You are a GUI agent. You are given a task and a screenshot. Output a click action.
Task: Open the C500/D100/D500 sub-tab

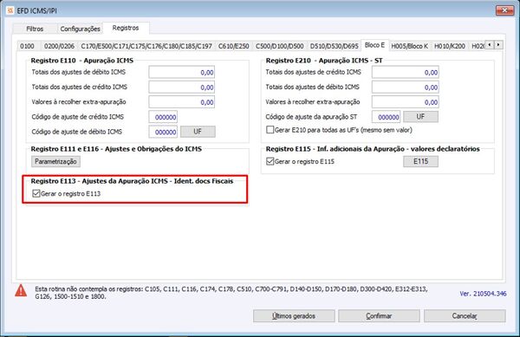pyautogui.click(x=280, y=46)
